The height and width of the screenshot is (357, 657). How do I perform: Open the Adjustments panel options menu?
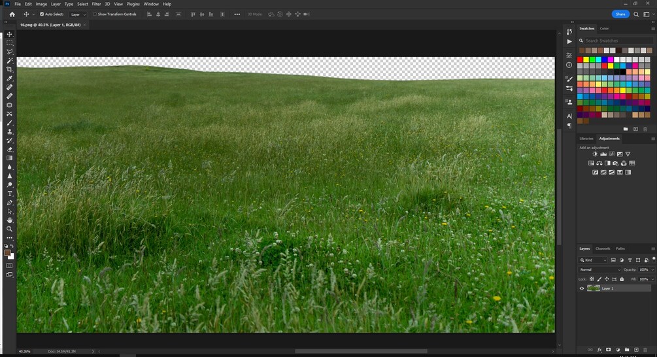[x=653, y=139]
